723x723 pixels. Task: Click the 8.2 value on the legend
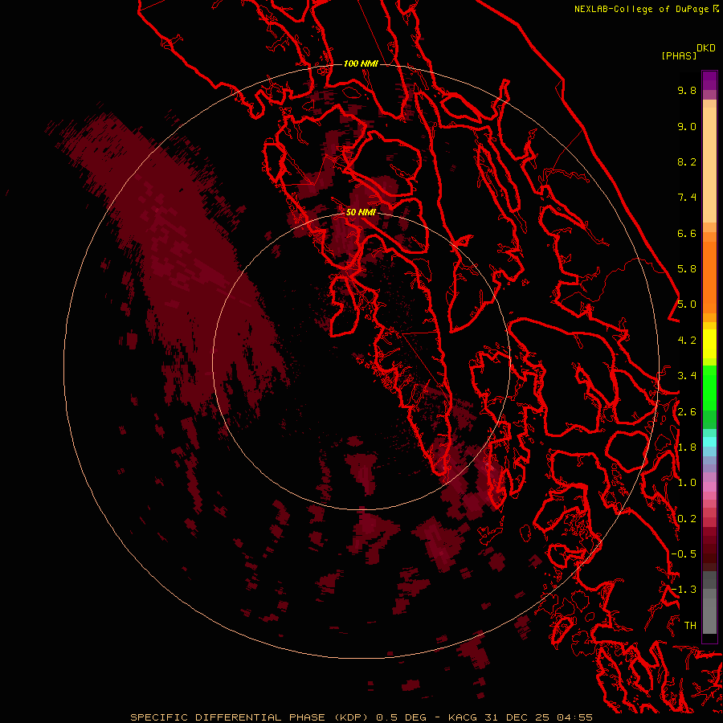687,161
